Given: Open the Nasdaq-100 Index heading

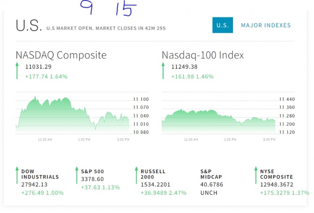Looking at the screenshot, I should click(x=202, y=55).
